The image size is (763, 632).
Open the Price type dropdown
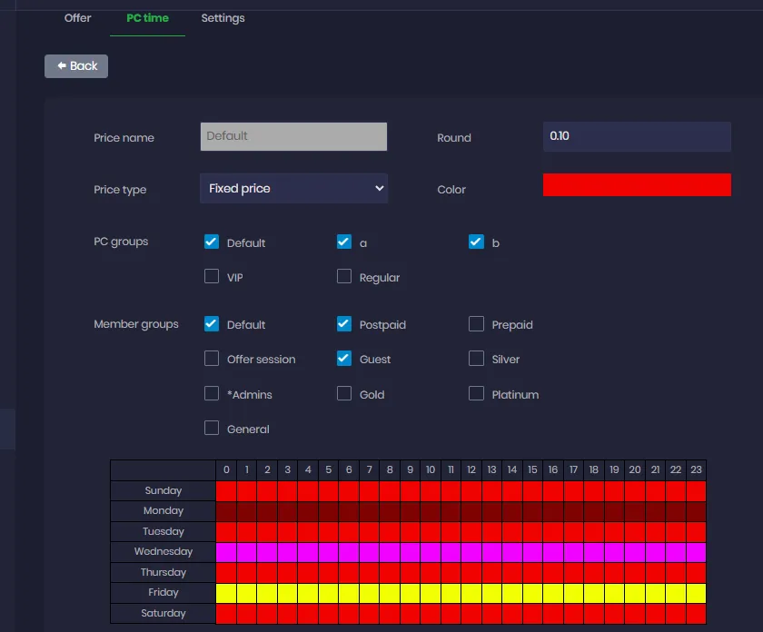click(x=293, y=188)
